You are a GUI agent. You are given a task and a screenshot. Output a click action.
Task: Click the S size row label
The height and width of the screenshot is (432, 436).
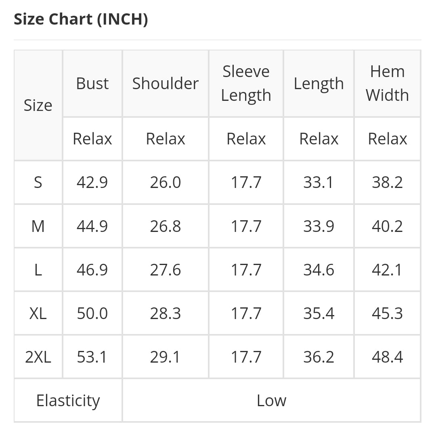(x=38, y=183)
